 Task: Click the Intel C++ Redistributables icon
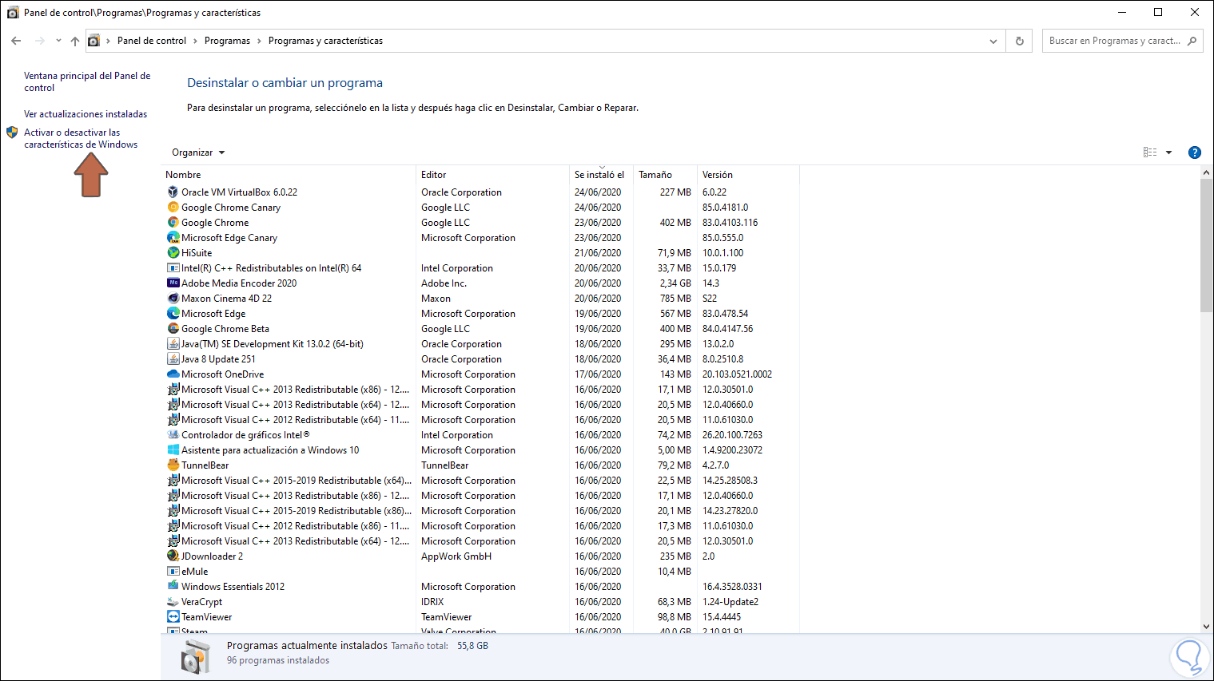click(x=173, y=267)
